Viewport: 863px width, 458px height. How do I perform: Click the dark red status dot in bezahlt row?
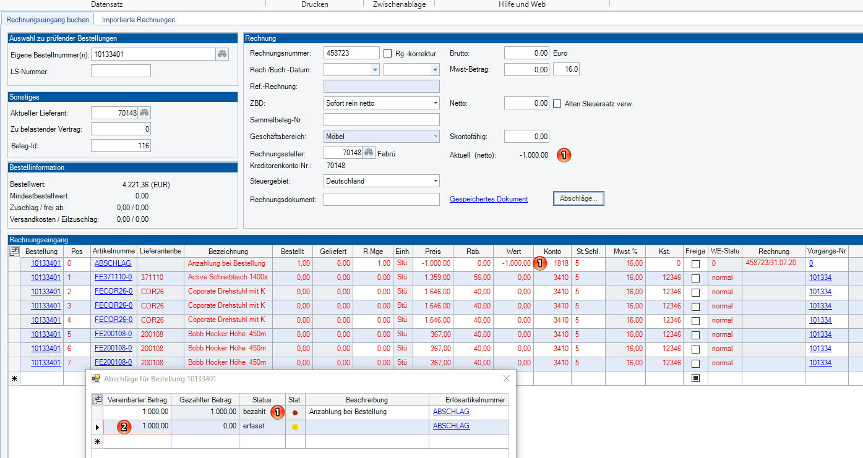coord(295,412)
